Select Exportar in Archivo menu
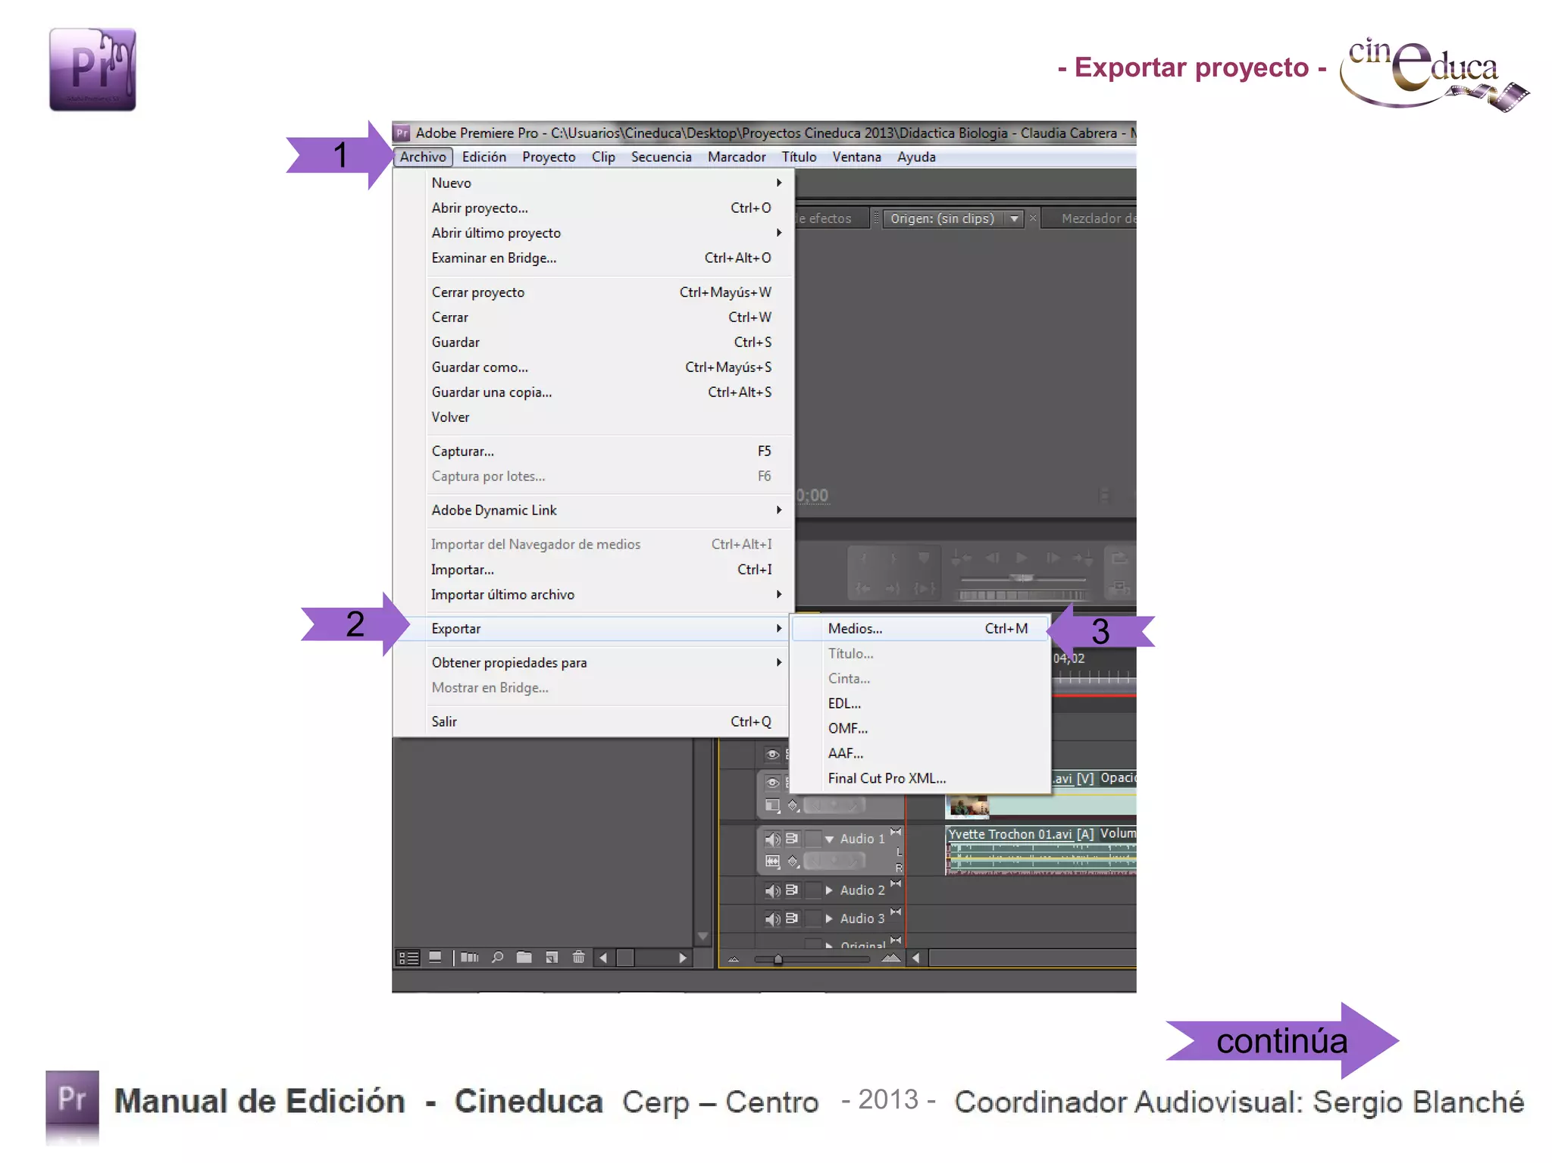This screenshot has height=1163, width=1552. [593, 629]
